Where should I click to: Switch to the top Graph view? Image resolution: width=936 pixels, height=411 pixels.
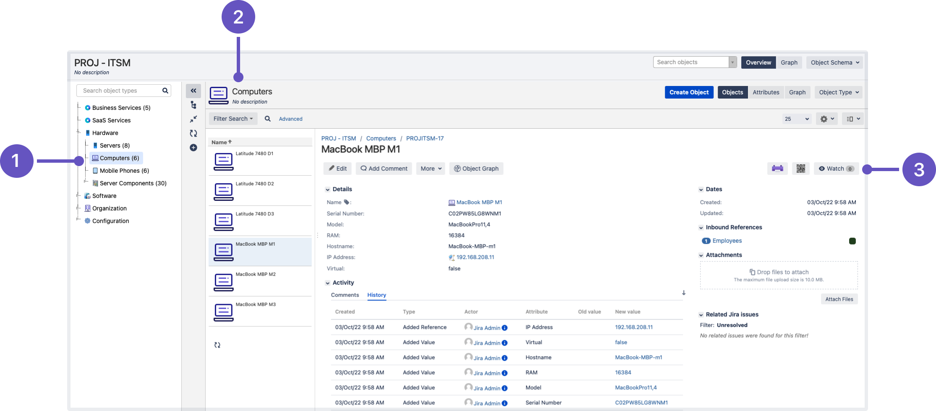point(789,62)
